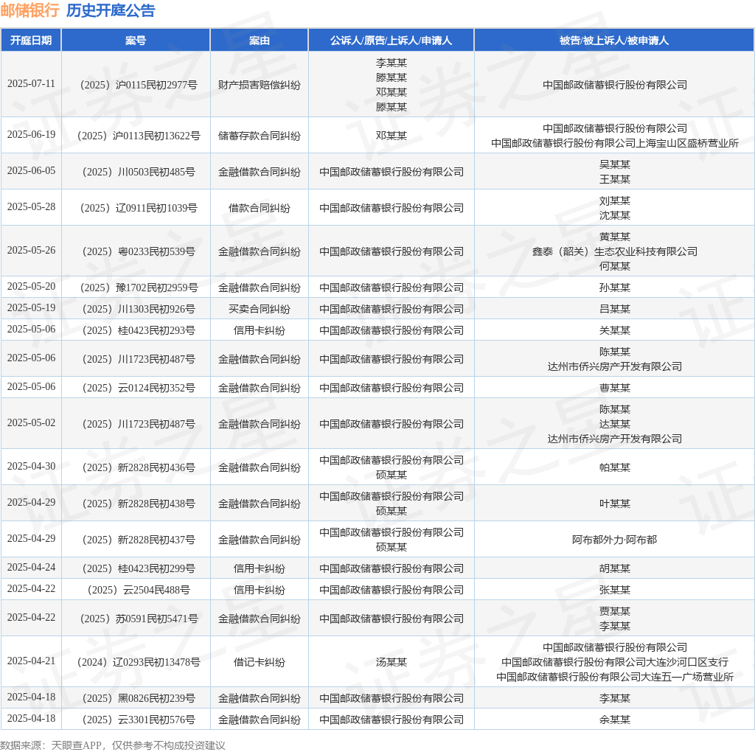Click defendant 鑫泰（韶关）生态农业科技有限公司
755x752 pixels.
coord(614,251)
